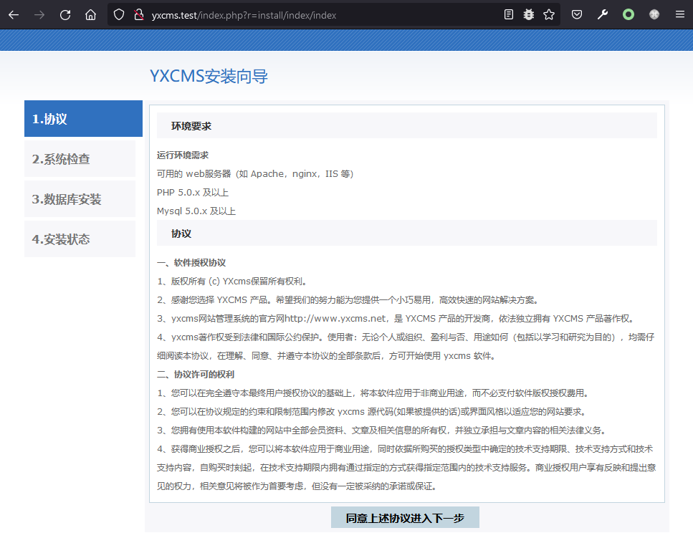This screenshot has width=693, height=538.
Task: Click the web服务器 Apache nginx IIS line
Action: click(x=255, y=173)
